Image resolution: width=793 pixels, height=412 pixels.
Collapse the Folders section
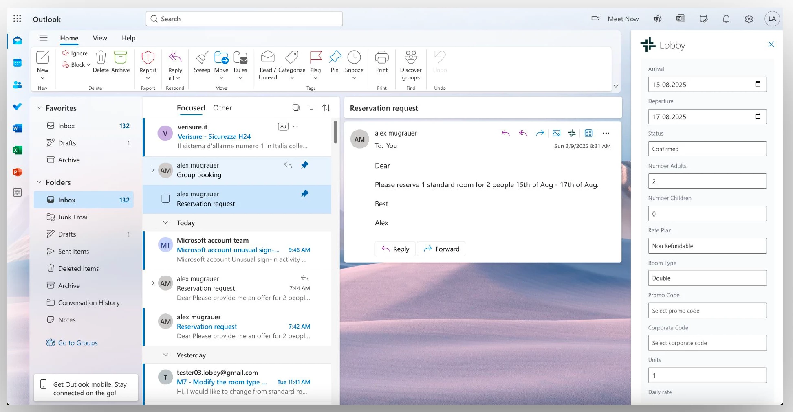[39, 182]
